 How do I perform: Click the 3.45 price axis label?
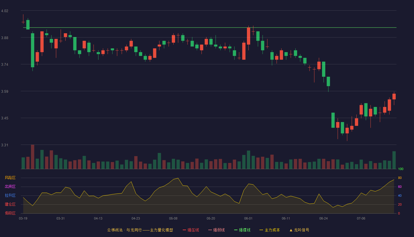5,118
